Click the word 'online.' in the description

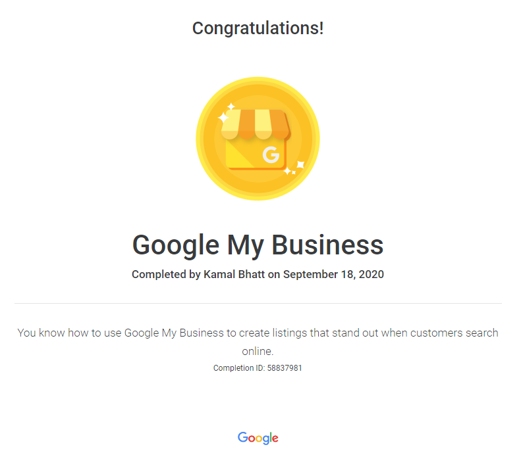pyautogui.click(x=258, y=352)
